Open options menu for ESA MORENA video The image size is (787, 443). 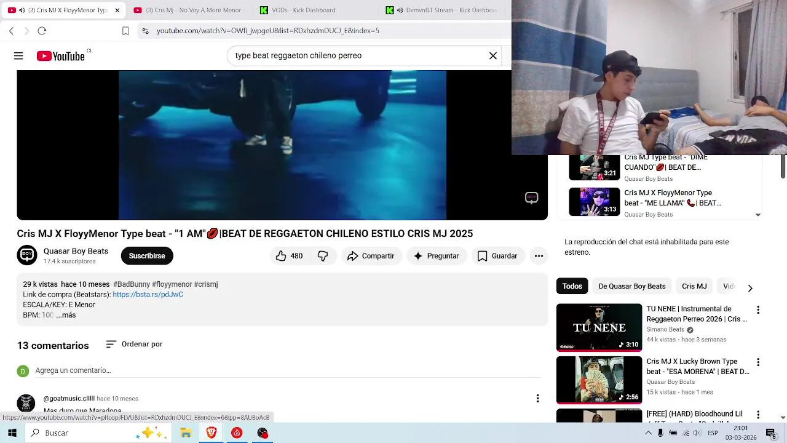pyautogui.click(x=758, y=363)
